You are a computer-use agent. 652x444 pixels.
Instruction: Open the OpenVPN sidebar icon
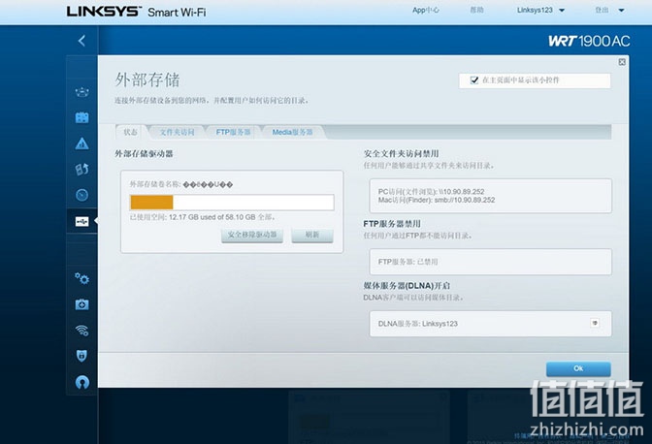coord(81,382)
